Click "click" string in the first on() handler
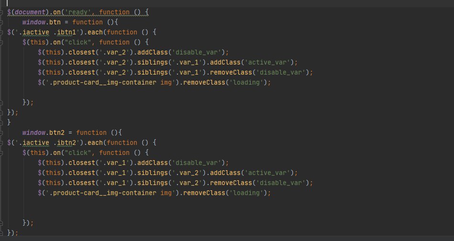 point(78,43)
